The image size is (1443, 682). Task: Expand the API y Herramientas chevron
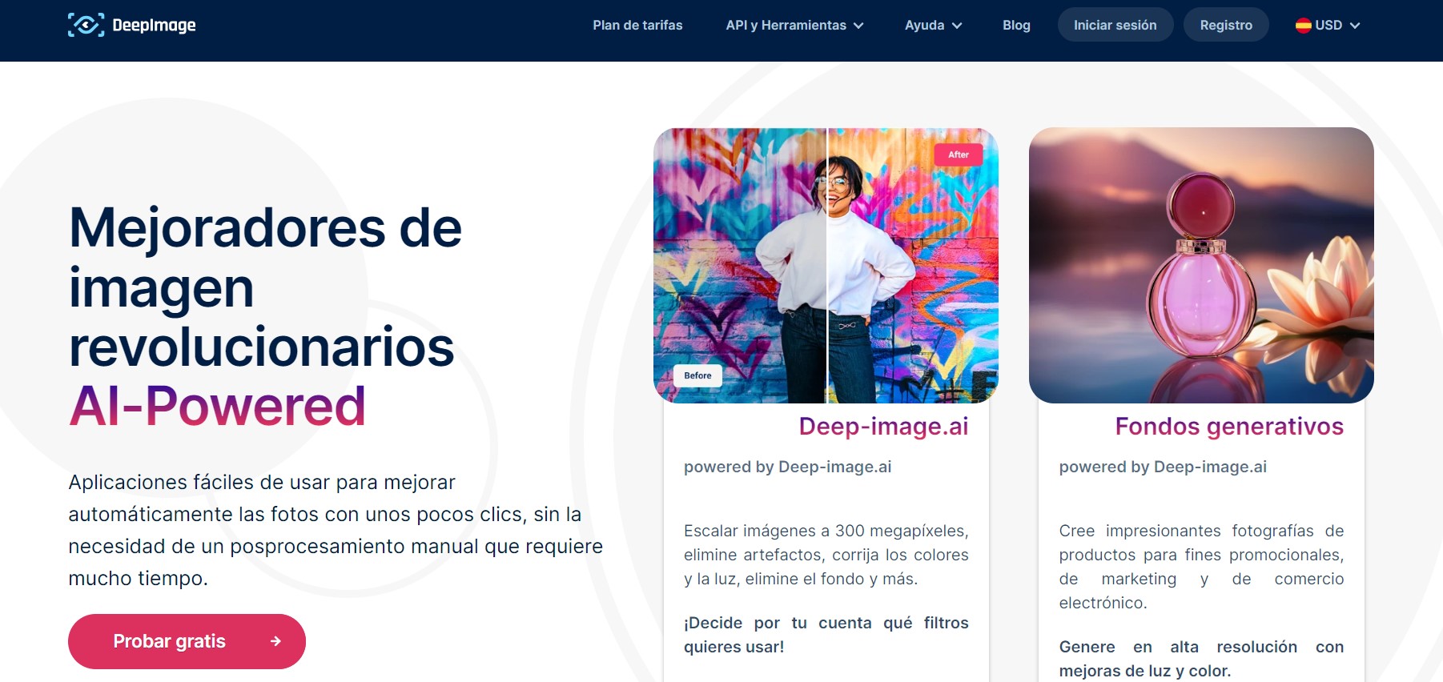click(x=858, y=26)
